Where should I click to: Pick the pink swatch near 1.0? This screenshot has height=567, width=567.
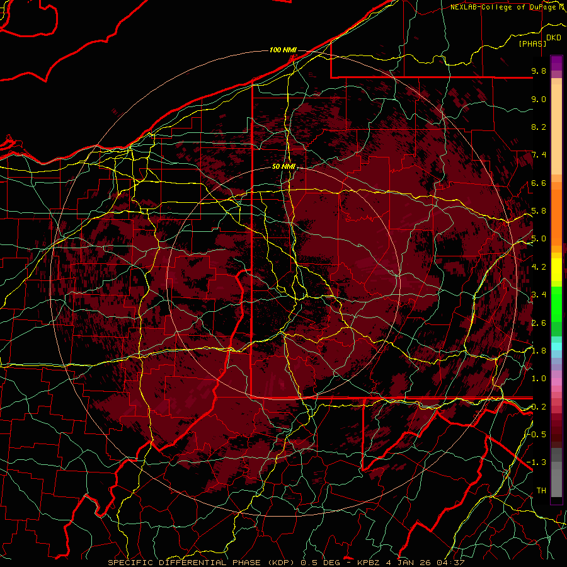click(x=556, y=382)
